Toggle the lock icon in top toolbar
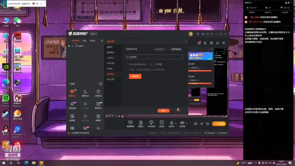Image resolution: width=295 pixels, height=166 pixels. (205, 43)
